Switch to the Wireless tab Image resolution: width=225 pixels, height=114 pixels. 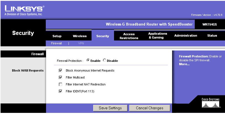80,36
